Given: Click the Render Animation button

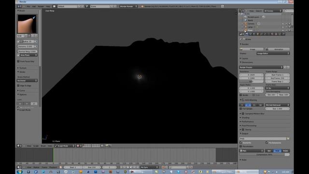Looking at the screenshot, I should tap(277, 49).
